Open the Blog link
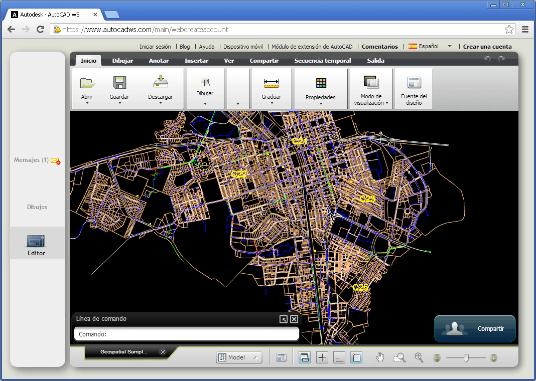536x381 pixels. click(x=185, y=47)
